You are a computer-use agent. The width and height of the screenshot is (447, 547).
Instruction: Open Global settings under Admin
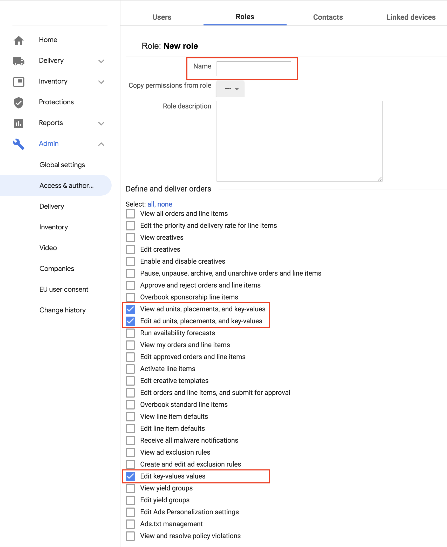62,165
